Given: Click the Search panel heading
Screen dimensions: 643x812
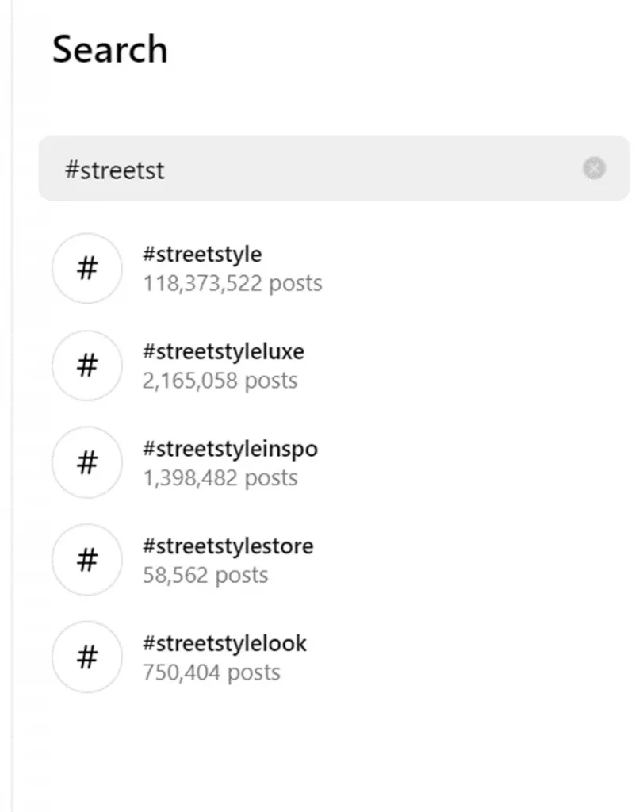Looking at the screenshot, I should [109, 49].
